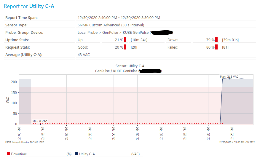Toggle the Downtime series legend label
260x160 pixels.
pyautogui.click(x=19, y=154)
